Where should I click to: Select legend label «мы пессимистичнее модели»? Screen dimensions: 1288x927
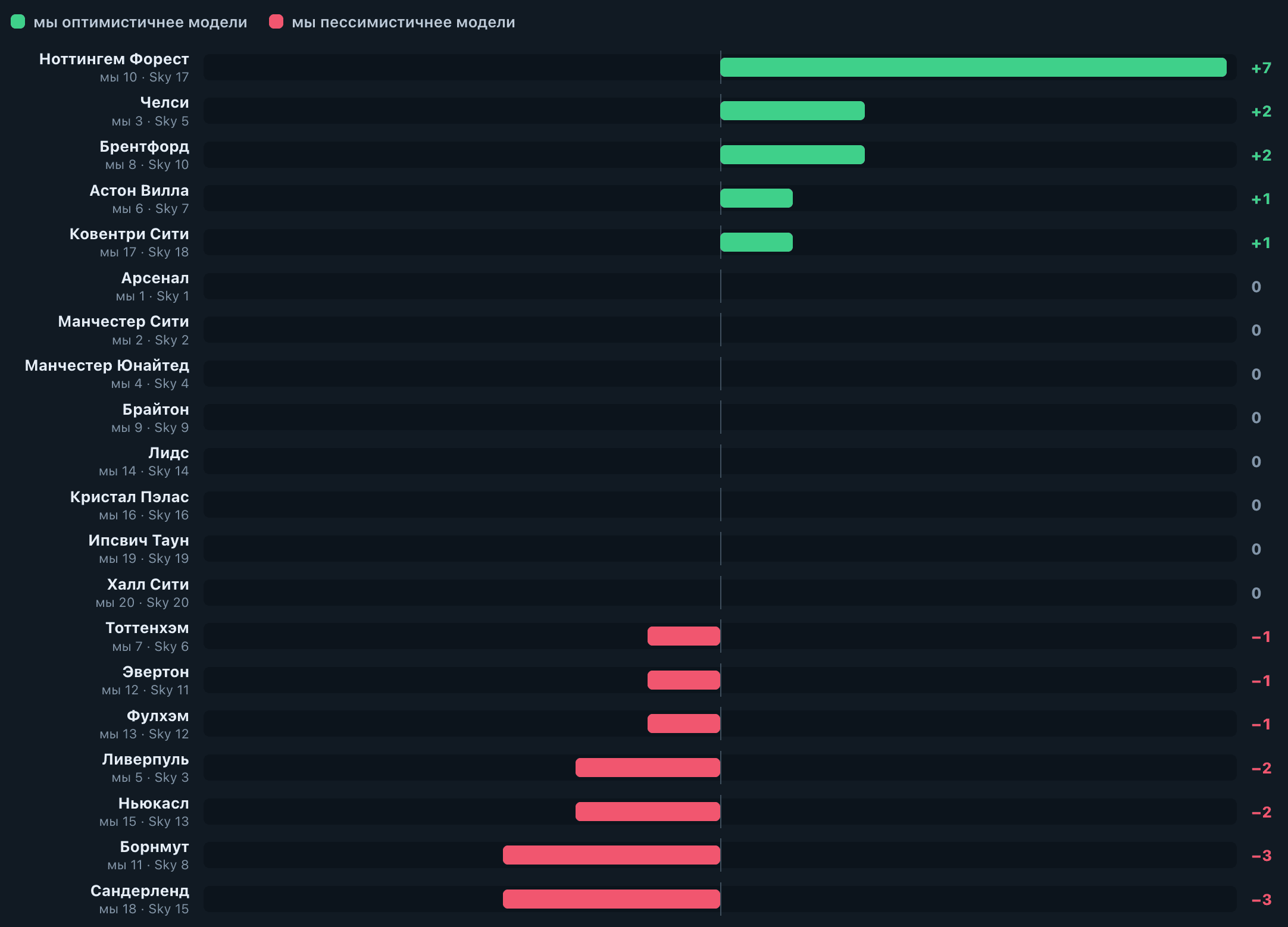[404, 23]
